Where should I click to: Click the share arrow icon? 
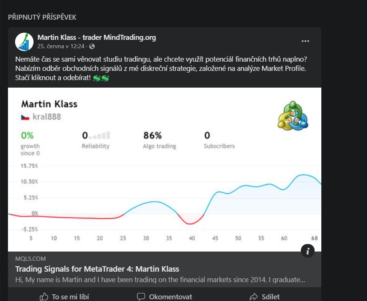pyautogui.click(x=254, y=297)
